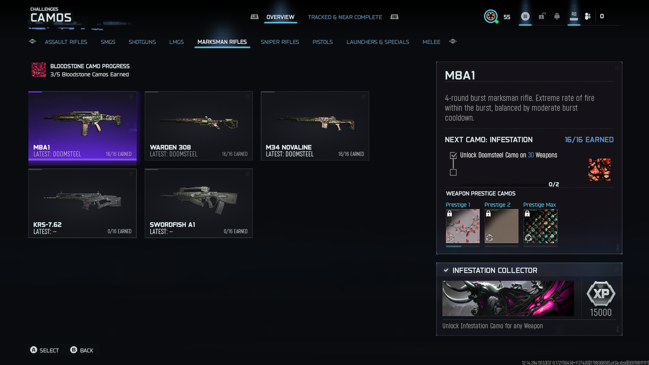Screen dimensions: 649x365
Task: Click the unlock tokens padlock icon
Action: pos(542,16)
